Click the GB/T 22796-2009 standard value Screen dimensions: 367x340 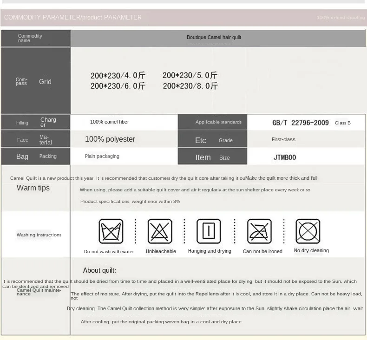(301, 123)
